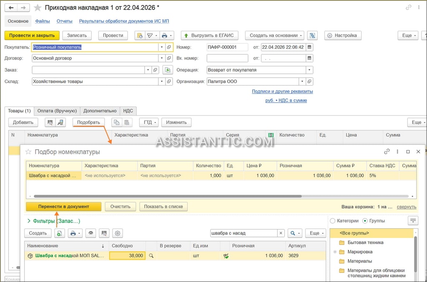The height and width of the screenshot is (282, 427).
Task: Open the Операция dropdown list
Action: point(309,70)
